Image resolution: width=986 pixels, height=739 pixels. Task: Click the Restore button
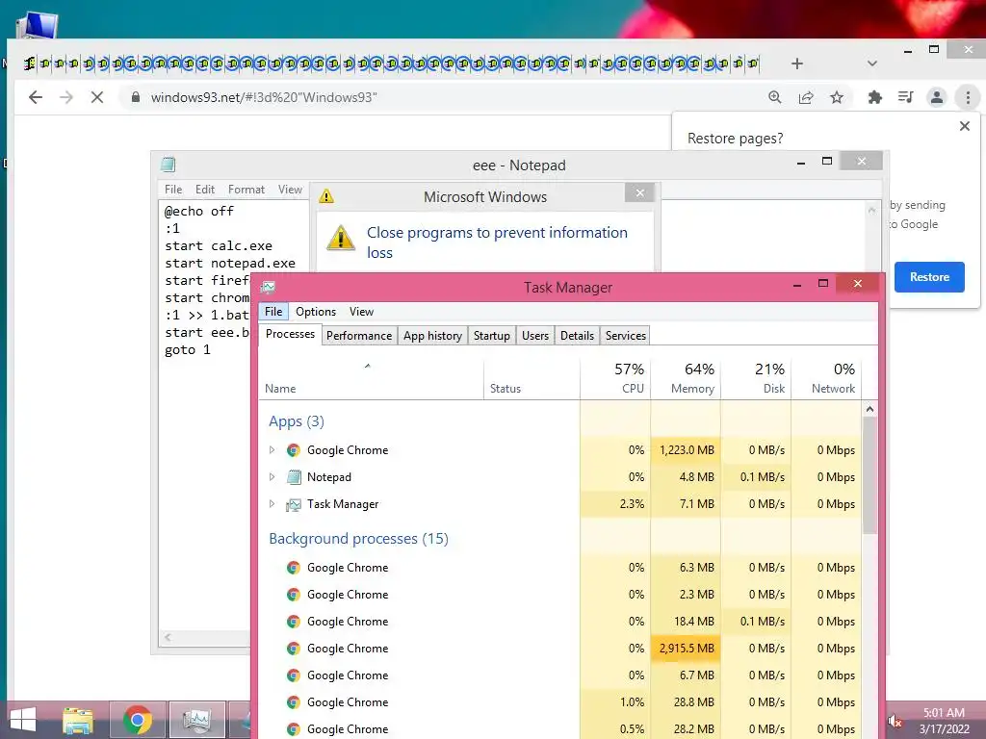tap(929, 277)
